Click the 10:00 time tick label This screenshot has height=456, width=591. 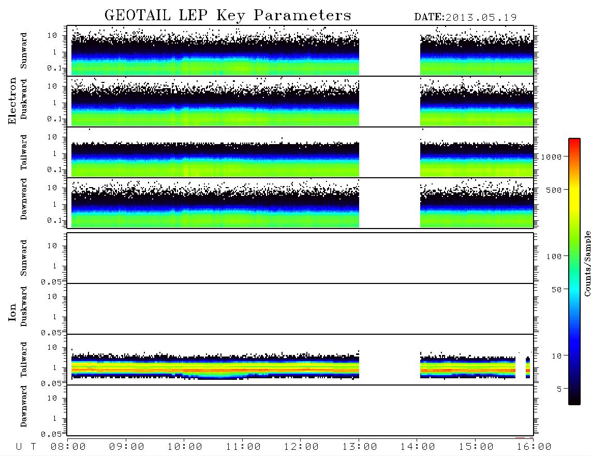point(185,447)
